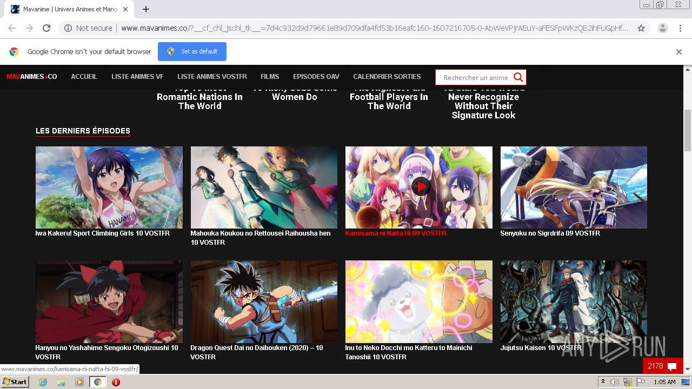Click the address bar URL

(x=374, y=28)
